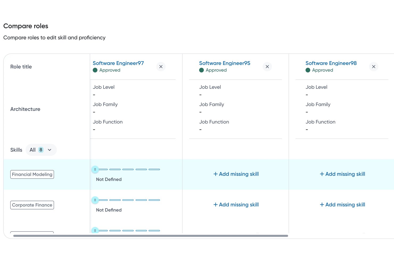The height and width of the screenshot is (263, 394).
Task: Open Software Engineer98 role link
Action: (331, 63)
